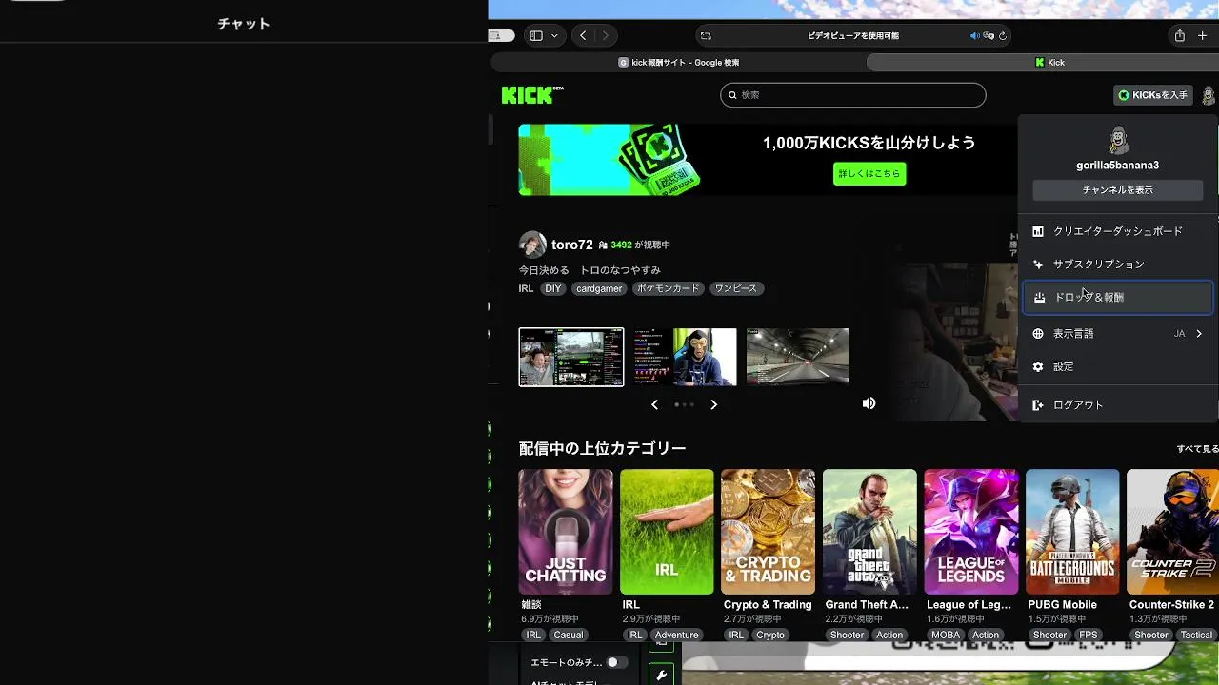1219x685 pixels.
Task: Show the next featured stream carousel arrow
Action: (x=713, y=404)
